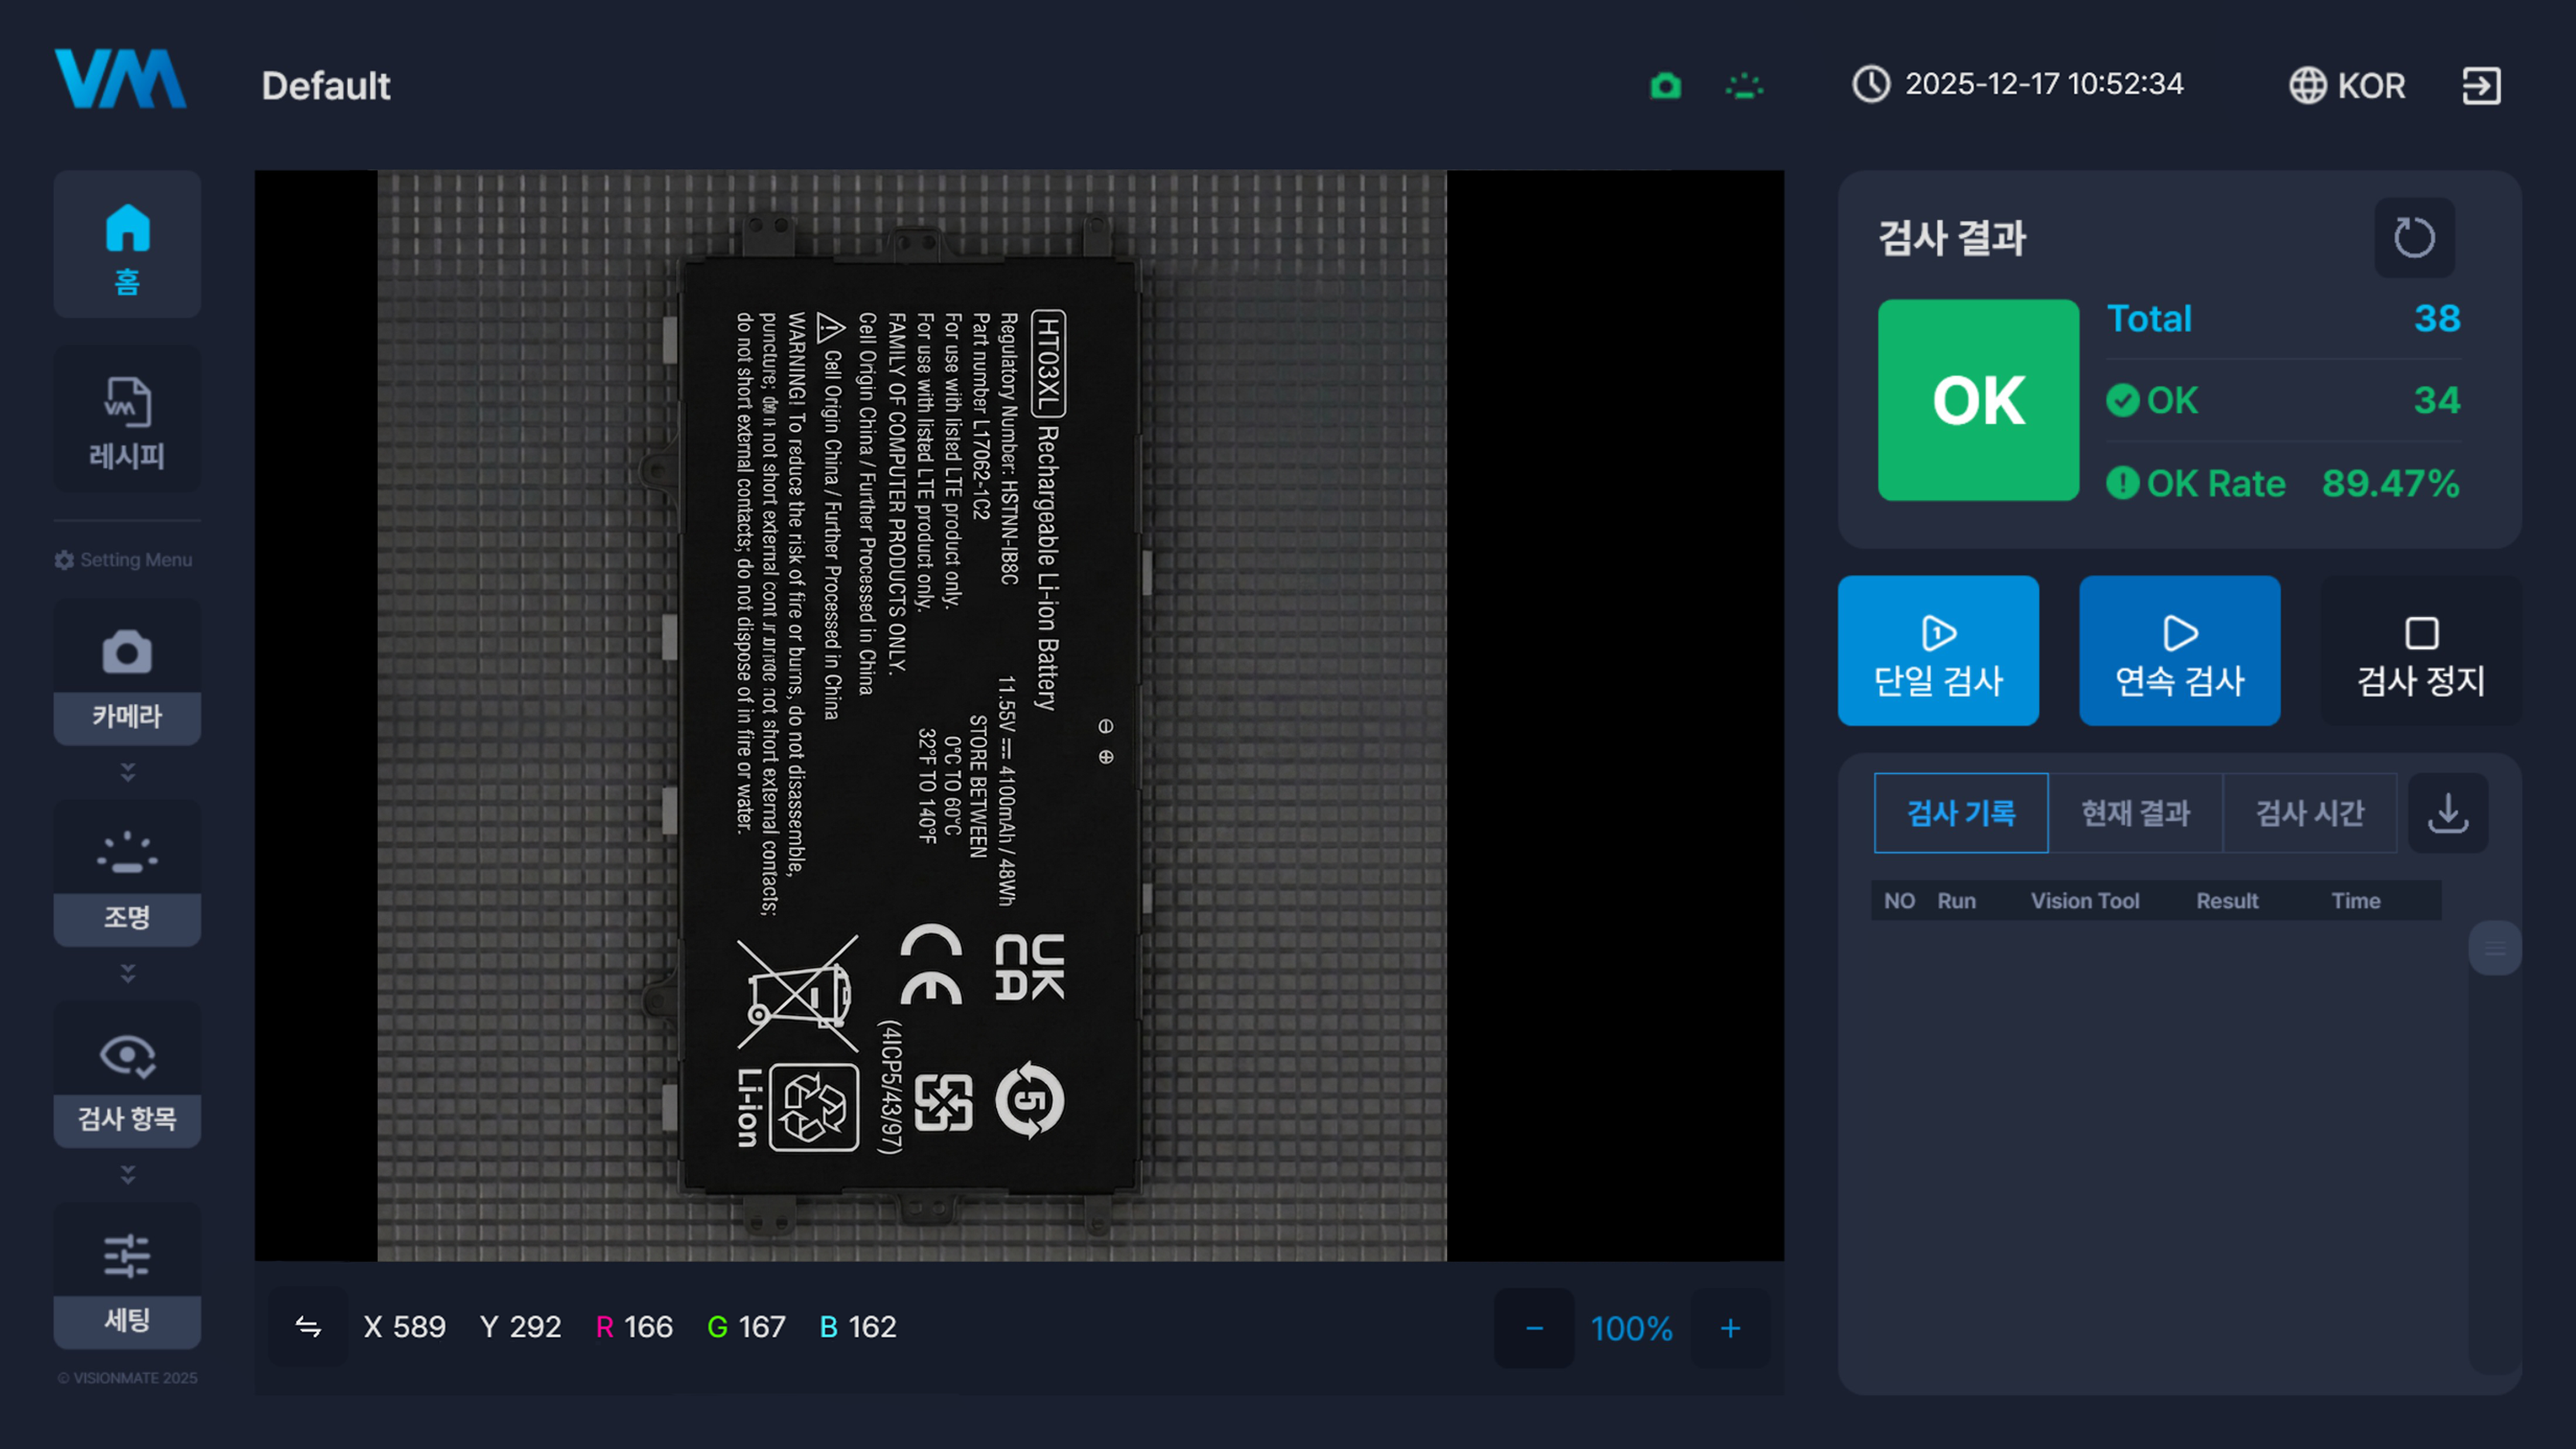Click the logout exit icon
This screenshot has width=2576, height=1449.
click(x=2481, y=85)
